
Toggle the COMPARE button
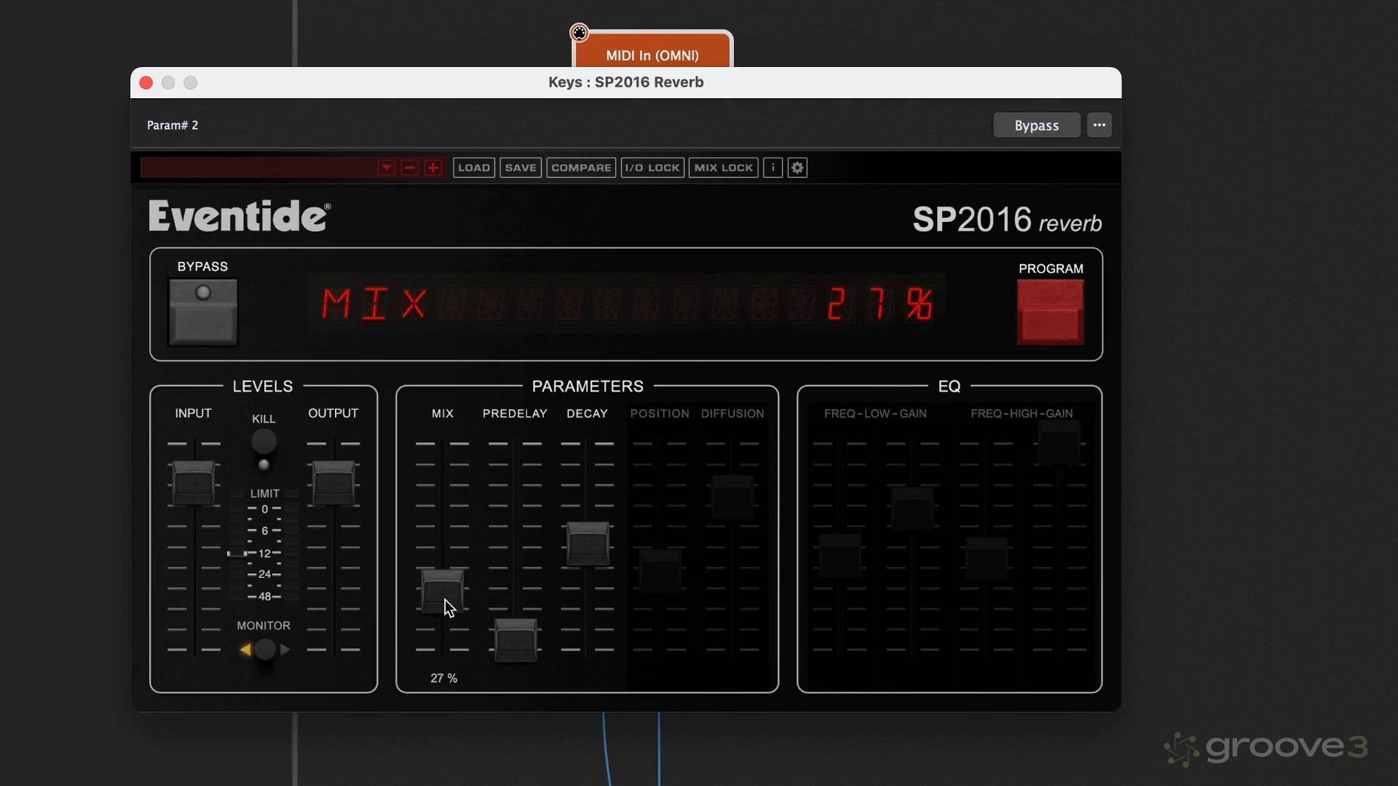[x=581, y=168]
